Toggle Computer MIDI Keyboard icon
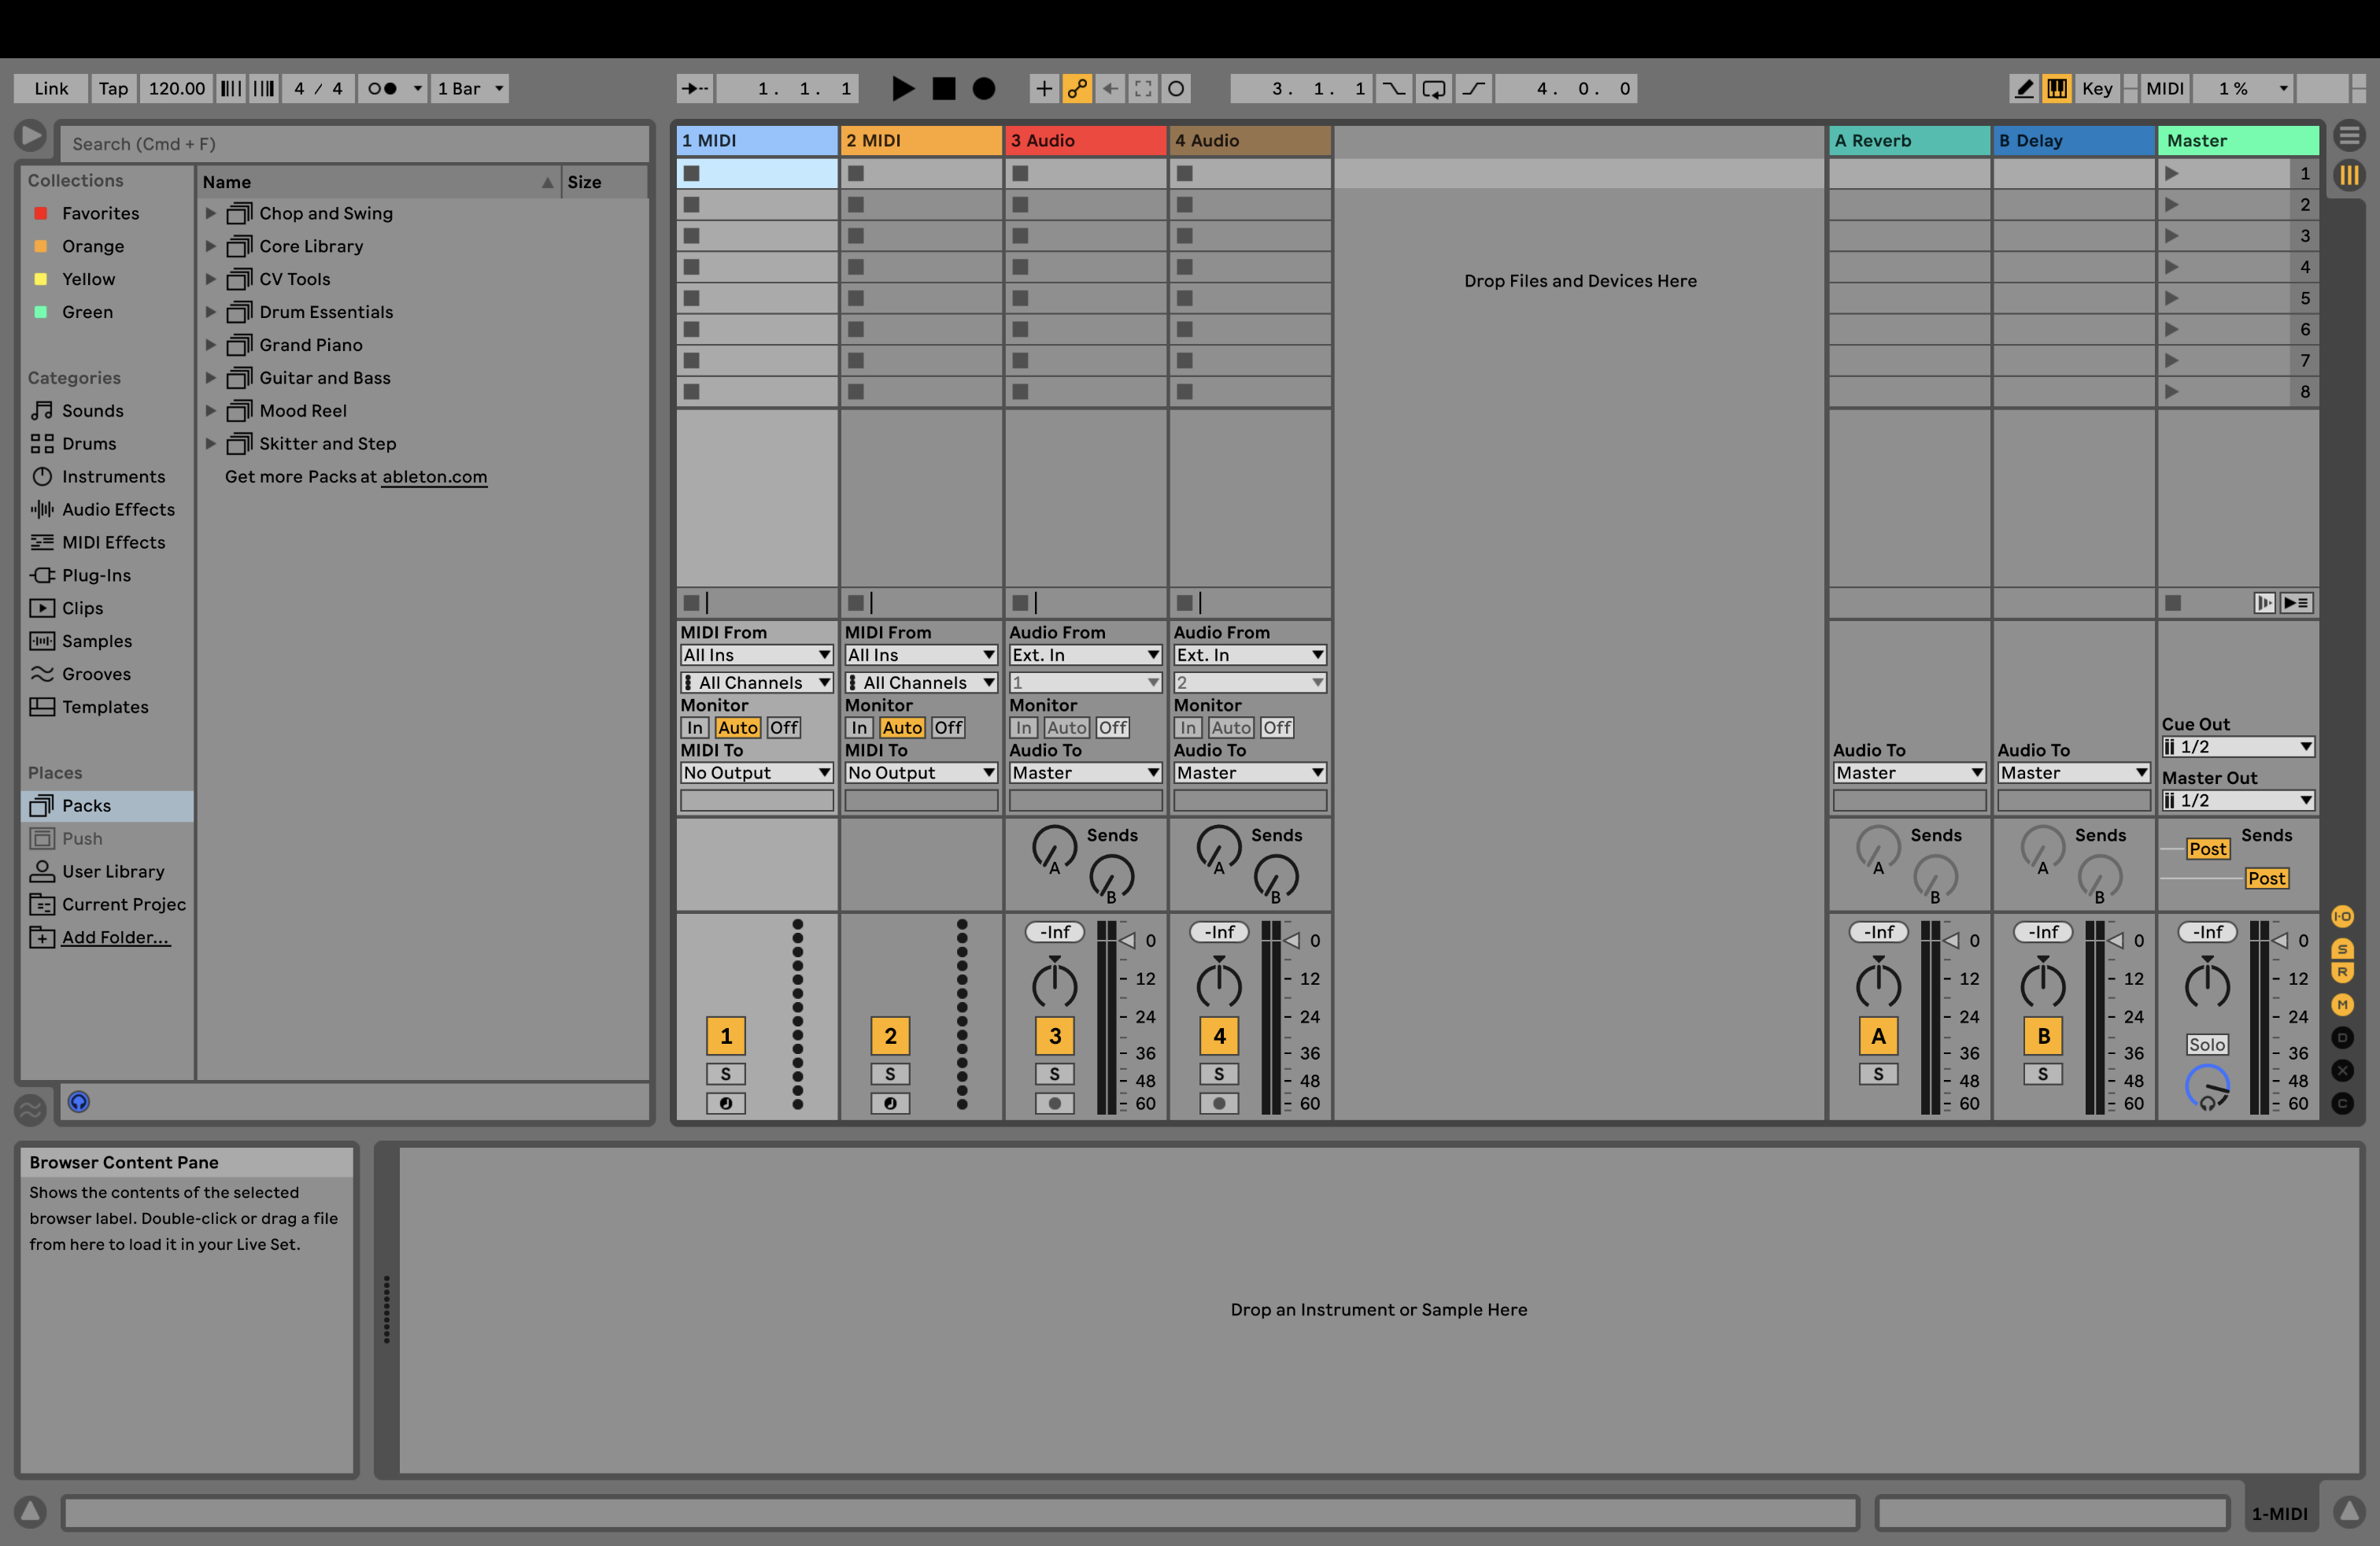 tap(2056, 88)
